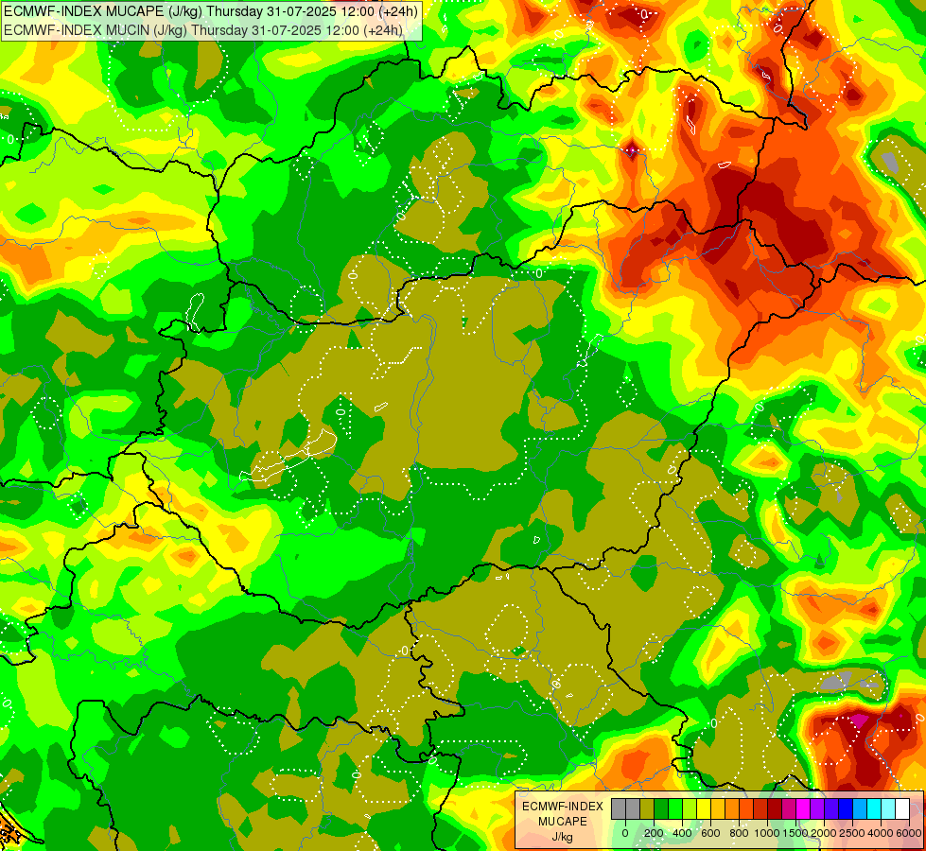The height and width of the screenshot is (851, 926).
Task: Pick the bright green legend swatch
Action: click(x=675, y=808)
